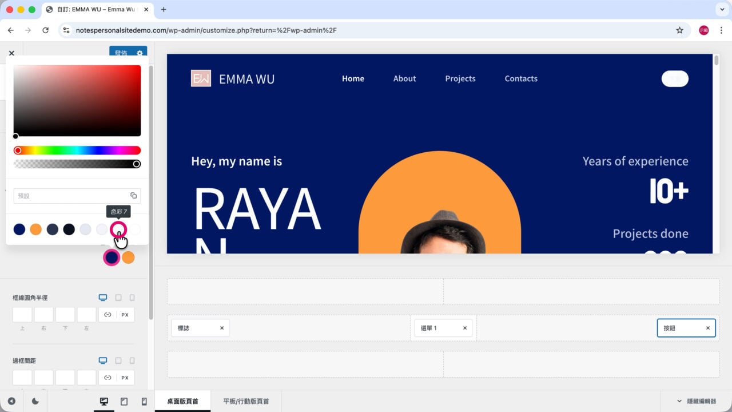Screen dimensions: 732x412
Task: Switch to the tablet preview icon in the footer
Action: tap(124, 402)
